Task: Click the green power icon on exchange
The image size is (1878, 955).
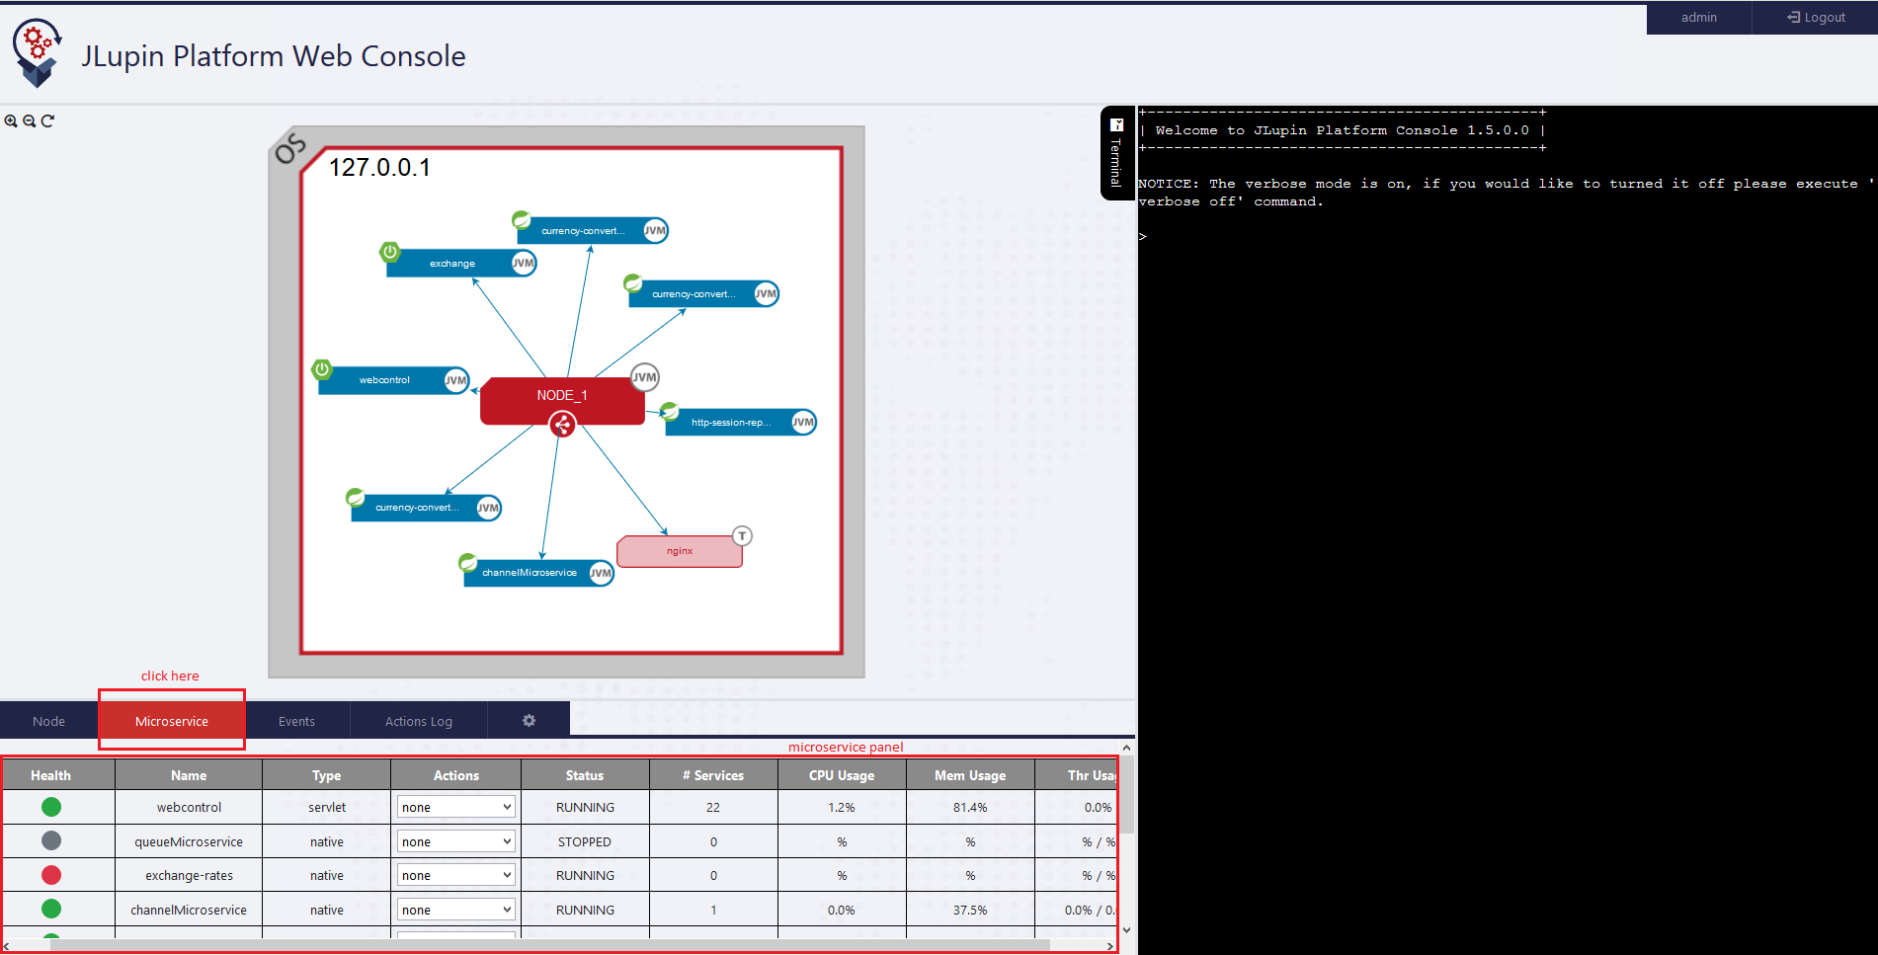Action: 390,252
